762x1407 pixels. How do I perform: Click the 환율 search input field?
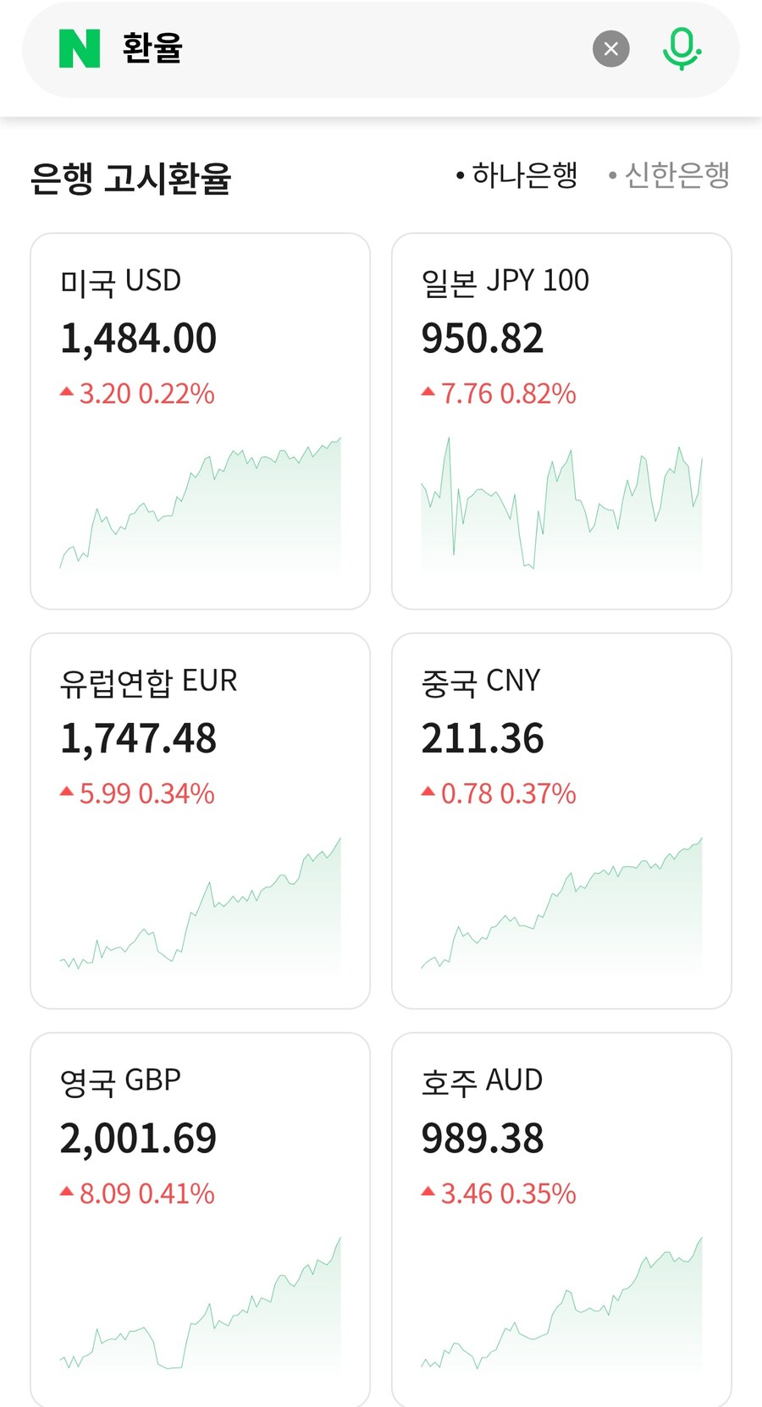click(x=339, y=49)
